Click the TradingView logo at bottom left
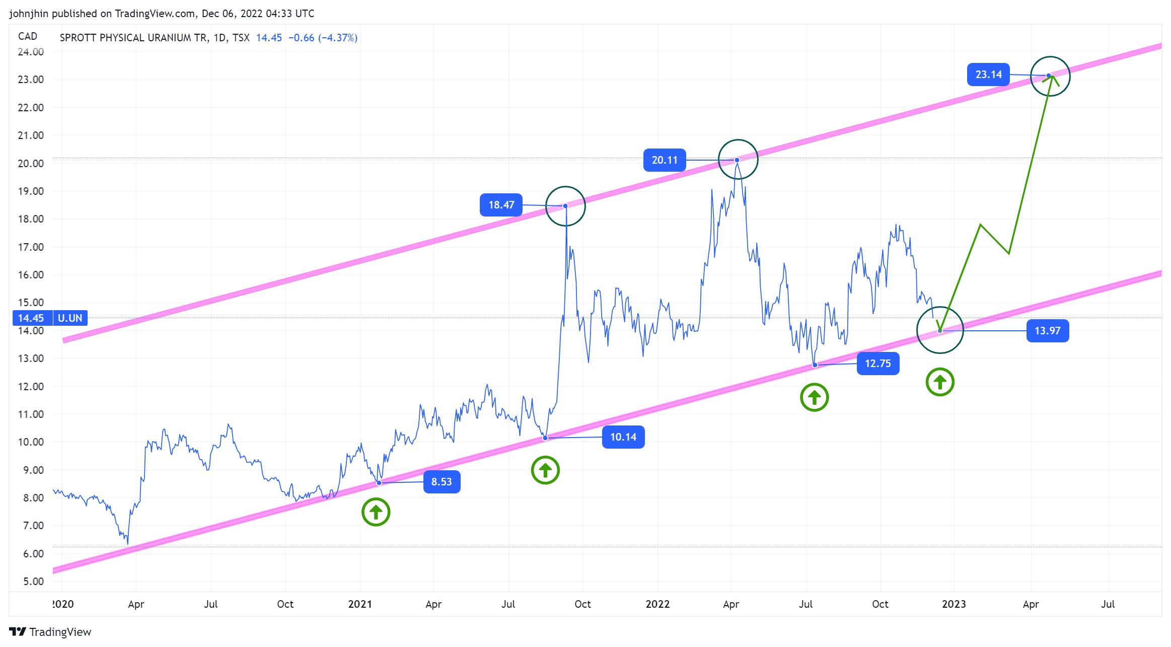This screenshot has height=647, width=1171. point(50,632)
